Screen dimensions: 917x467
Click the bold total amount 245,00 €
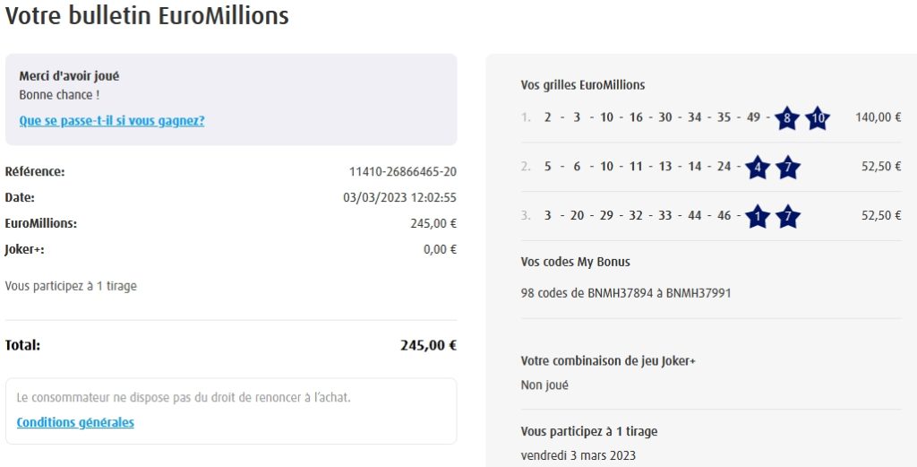(x=428, y=345)
